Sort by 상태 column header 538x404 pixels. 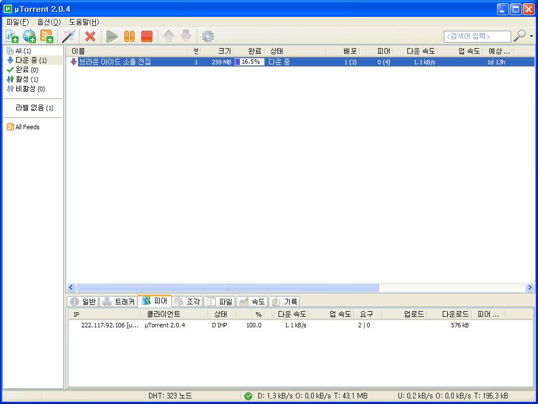click(295, 51)
